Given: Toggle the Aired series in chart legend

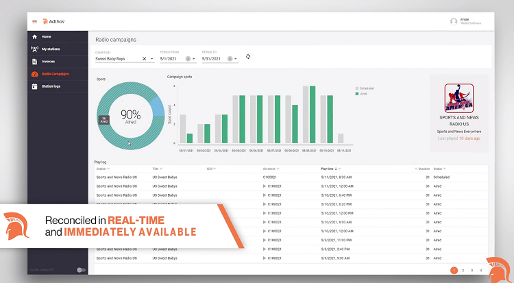Looking at the screenshot, I should click(x=361, y=94).
